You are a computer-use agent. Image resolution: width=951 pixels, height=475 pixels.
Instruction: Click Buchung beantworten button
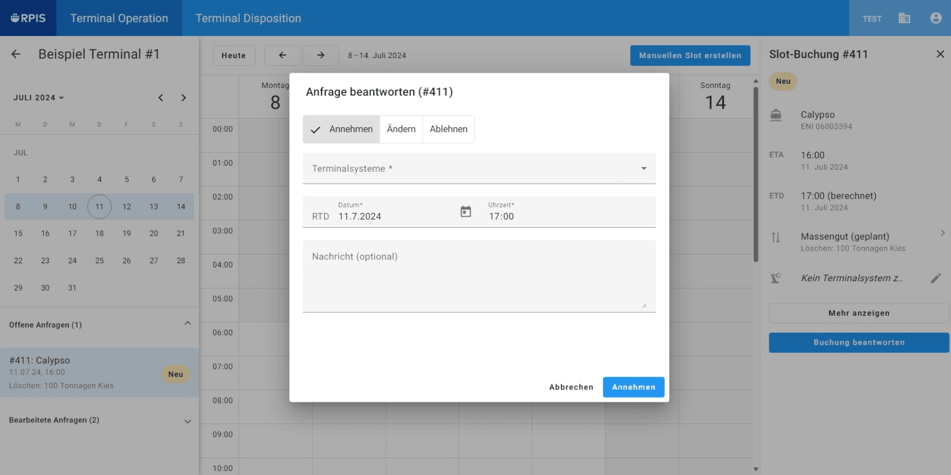[859, 343]
